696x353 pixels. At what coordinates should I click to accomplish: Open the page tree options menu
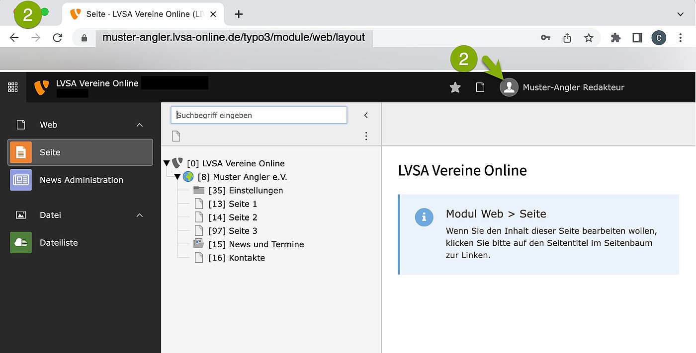pos(366,136)
